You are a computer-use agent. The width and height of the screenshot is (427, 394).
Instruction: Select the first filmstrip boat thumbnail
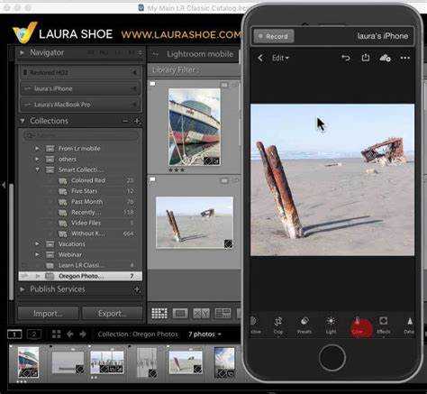click(x=28, y=362)
